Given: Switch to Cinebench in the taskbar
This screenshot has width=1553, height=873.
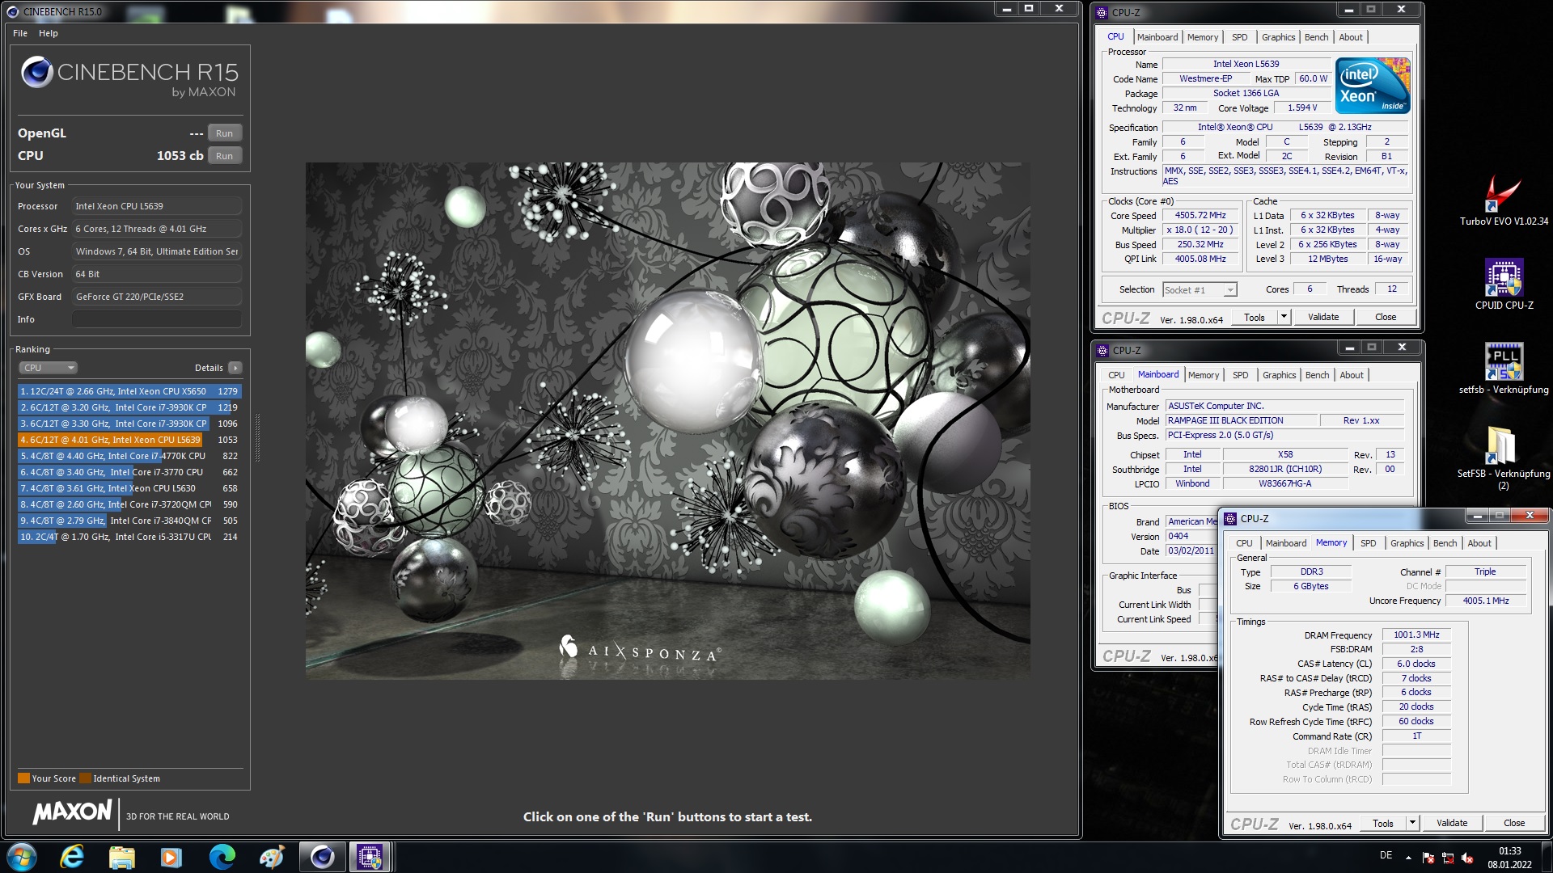Looking at the screenshot, I should tap(322, 857).
